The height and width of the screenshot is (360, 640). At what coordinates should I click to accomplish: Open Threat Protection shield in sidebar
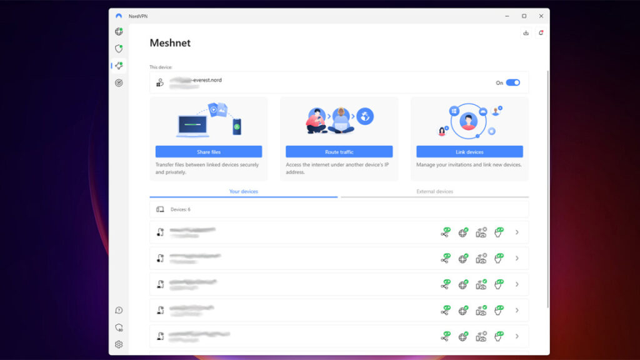(x=119, y=49)
